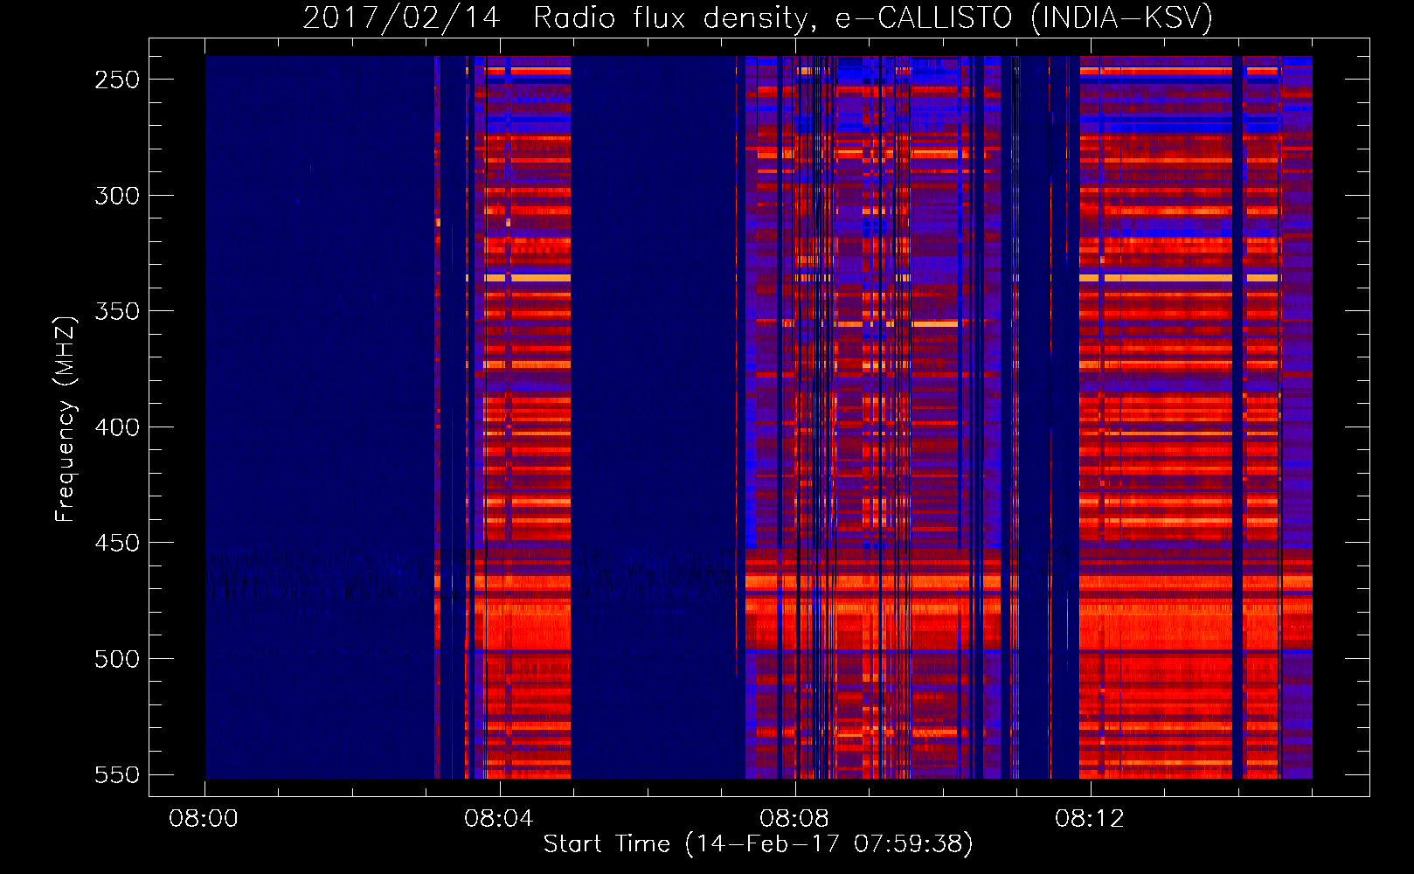Click the 08:12 time tick label

1090,819
